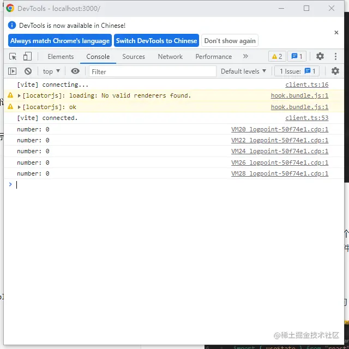Switch to the Elements tab
Viewport: 349px width, 349px height.
[x=61, y=57]
